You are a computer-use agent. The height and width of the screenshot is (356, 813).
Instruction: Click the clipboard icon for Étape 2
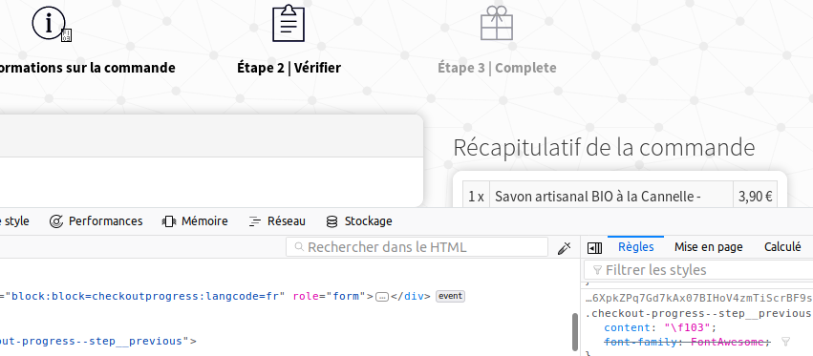tap(289, 23)
